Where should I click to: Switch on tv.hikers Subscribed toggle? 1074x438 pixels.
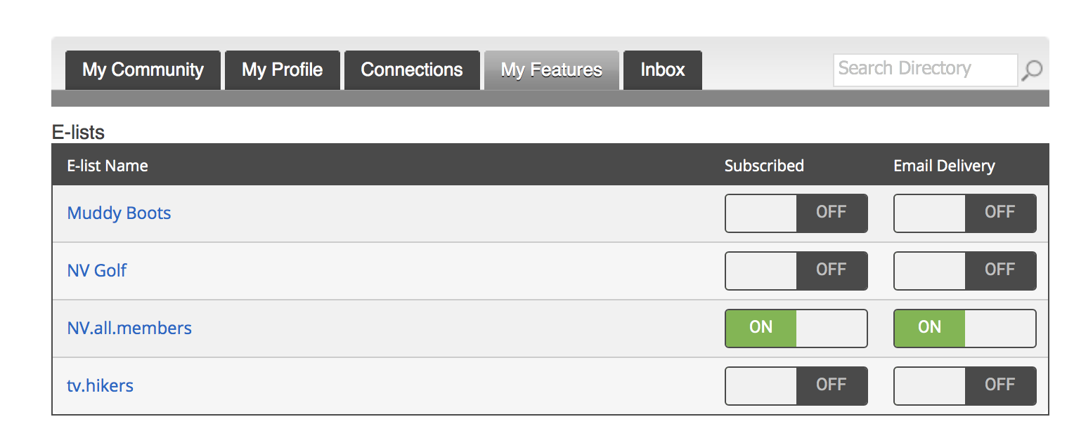click(x=796, y=386)
